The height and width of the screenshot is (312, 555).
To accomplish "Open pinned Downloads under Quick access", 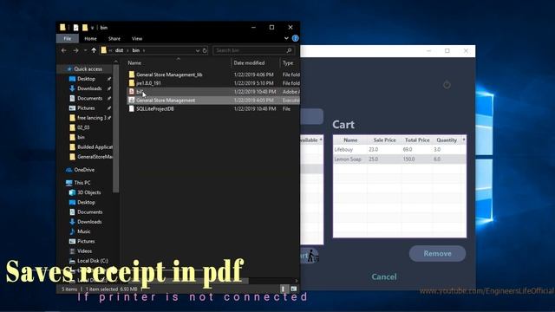I will 89,88.
